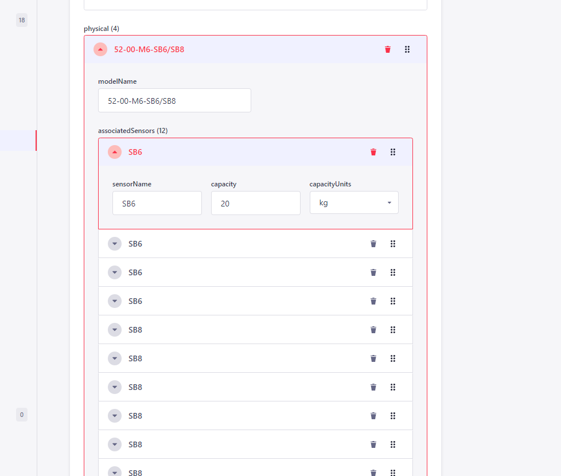The height and width of the screenshot is (476, 561).
Task: Expand the first collapsed SB6 row
Action: [x=115, y=244]
